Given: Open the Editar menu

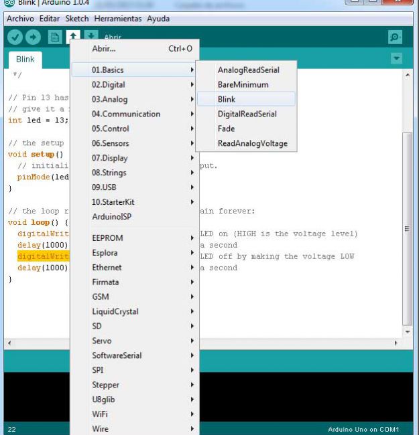Looking at the screenshot, I should [x=50, y=19].
